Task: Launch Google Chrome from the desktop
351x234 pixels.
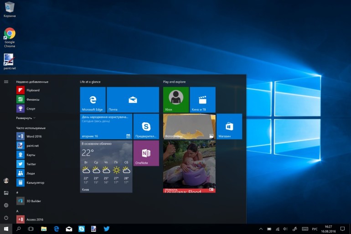Action: pos(10,37)
